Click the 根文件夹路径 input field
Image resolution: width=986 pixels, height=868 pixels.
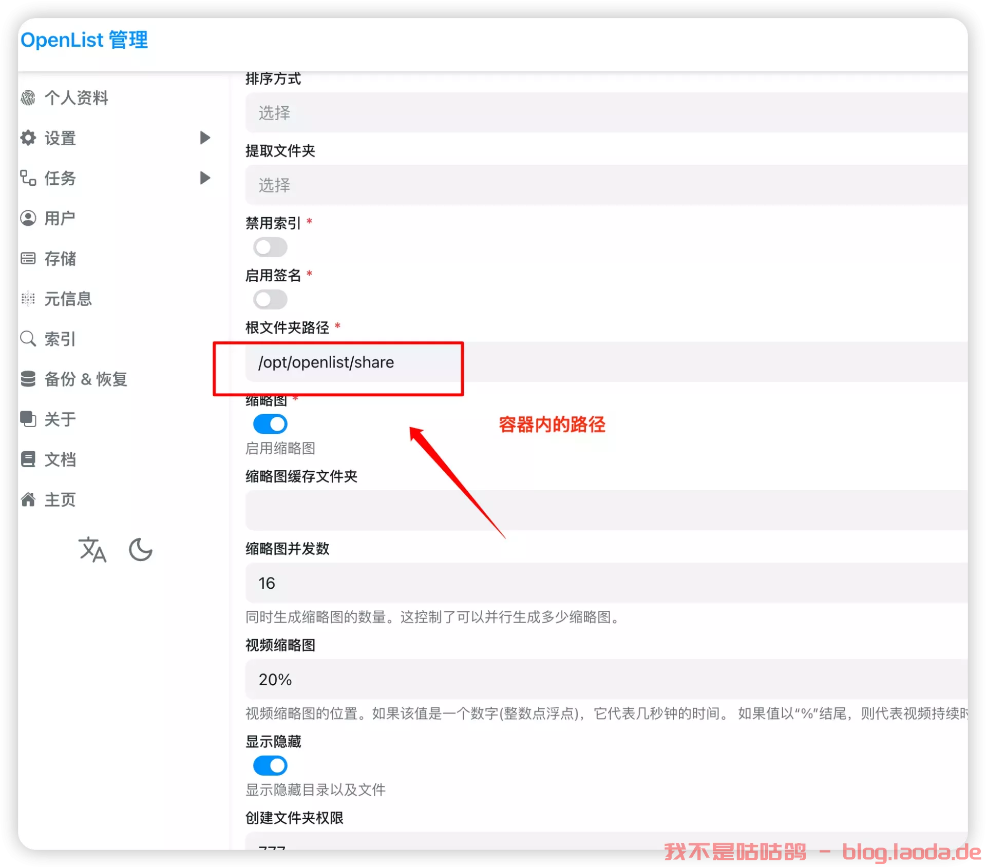pyautogui.click(x=606, y=362)
